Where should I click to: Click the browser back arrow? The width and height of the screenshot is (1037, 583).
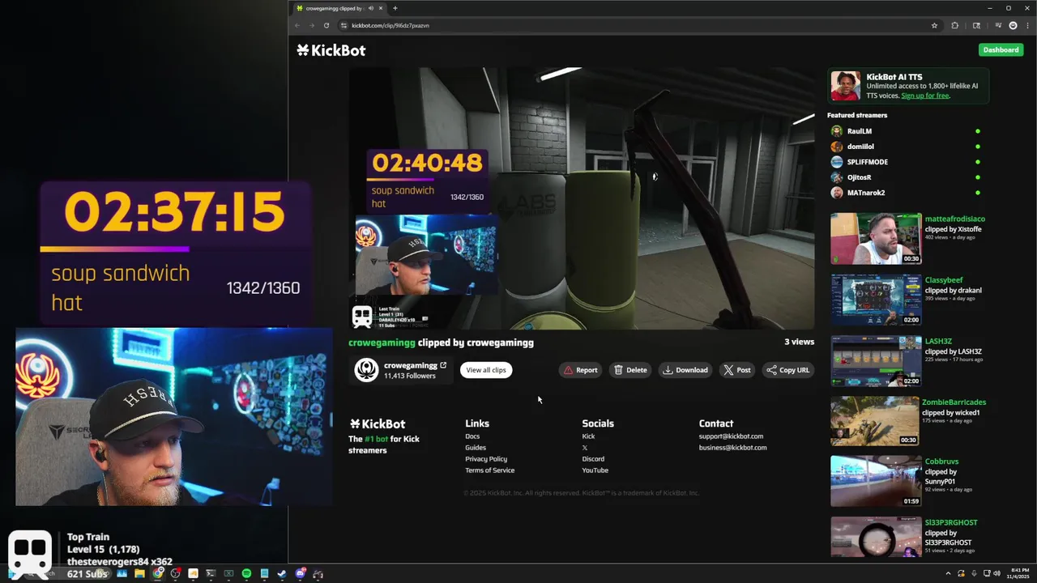coord(297,25)
